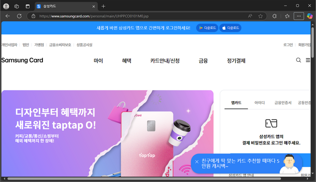The height and width of the screenshot is (182, 316).
Task: Open the hamburger menu icon
Action: (308, 60)
